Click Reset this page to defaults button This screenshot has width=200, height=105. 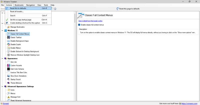128,9
